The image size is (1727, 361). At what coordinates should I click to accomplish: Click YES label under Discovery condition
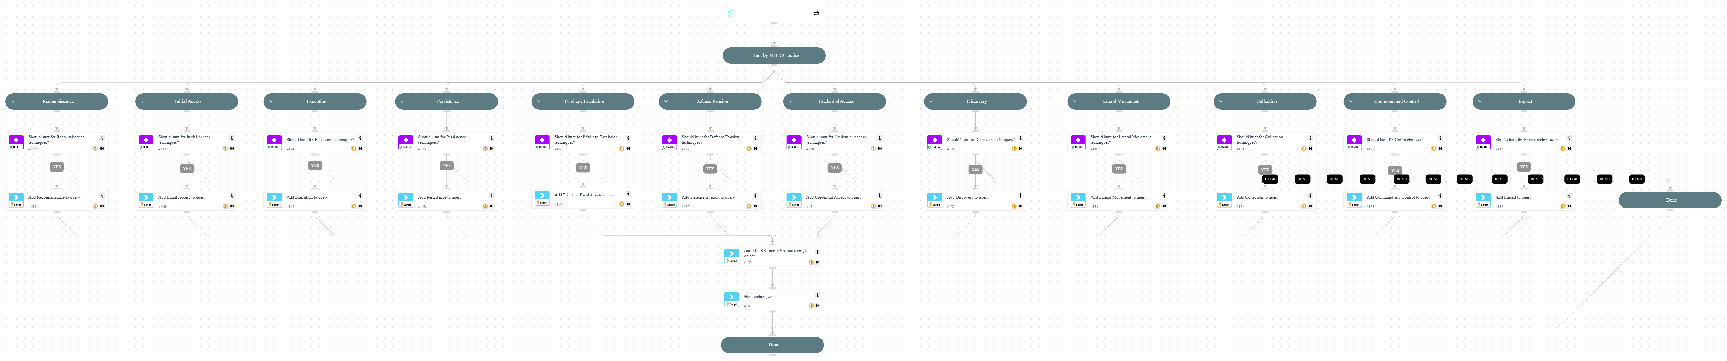[x=976, y=169]
